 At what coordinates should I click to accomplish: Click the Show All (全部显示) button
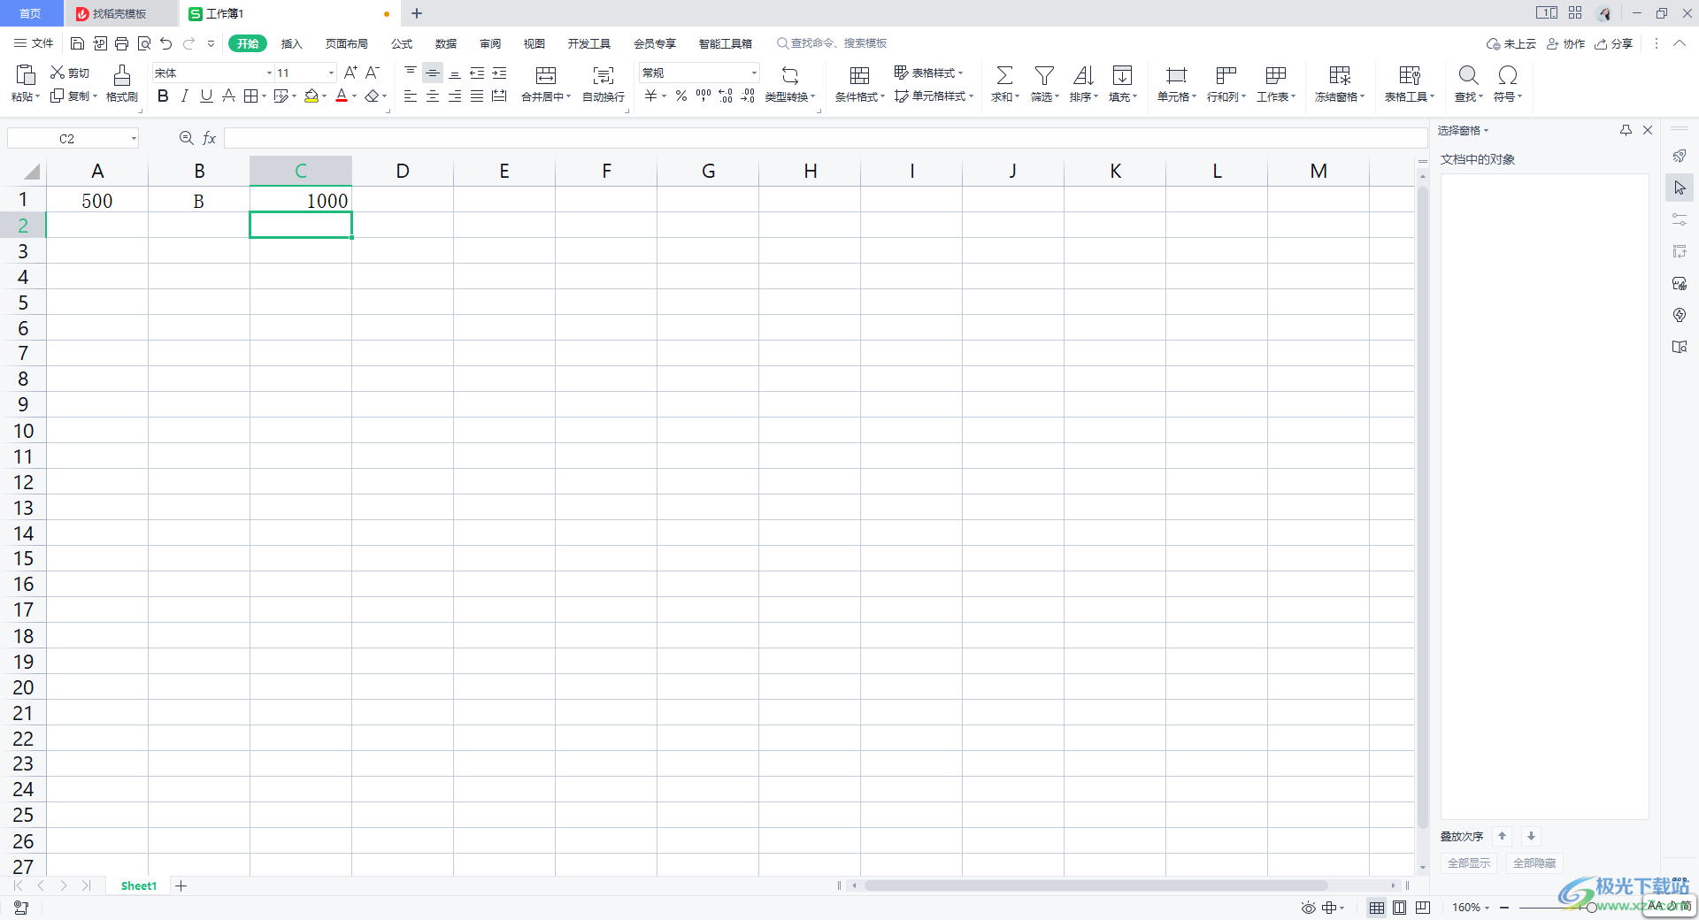pos(1468,863)
